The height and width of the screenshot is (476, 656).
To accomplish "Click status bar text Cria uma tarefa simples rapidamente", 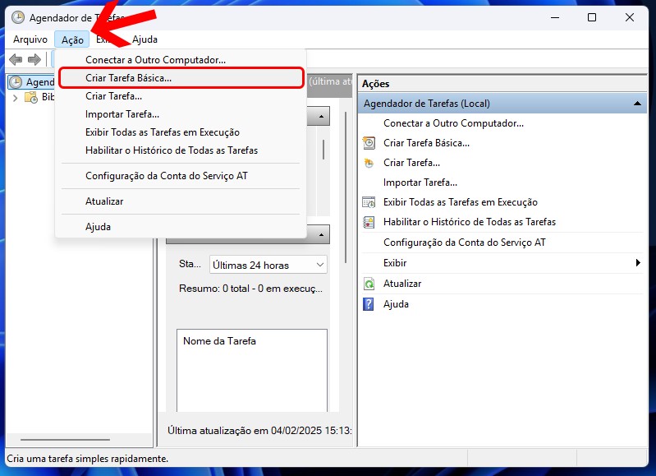I will 87,459.
